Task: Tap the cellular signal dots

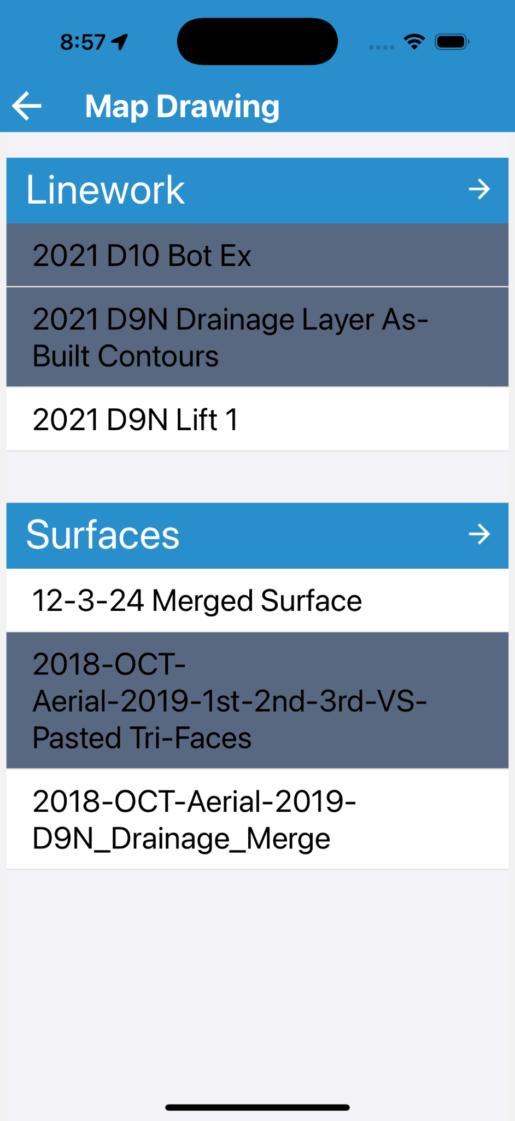Action: [381, 47]
